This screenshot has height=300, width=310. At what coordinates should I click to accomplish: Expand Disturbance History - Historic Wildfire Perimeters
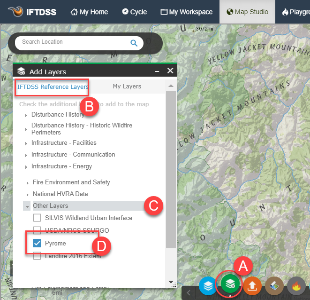point(26,129)
